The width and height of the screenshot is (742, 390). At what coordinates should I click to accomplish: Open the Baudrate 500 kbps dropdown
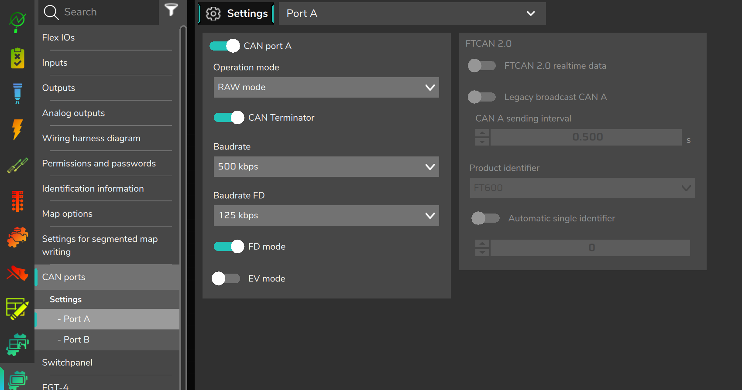pos(326,166)
